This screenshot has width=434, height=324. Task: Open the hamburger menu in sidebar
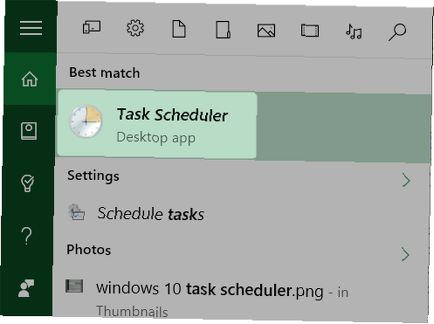coord(31,28)
